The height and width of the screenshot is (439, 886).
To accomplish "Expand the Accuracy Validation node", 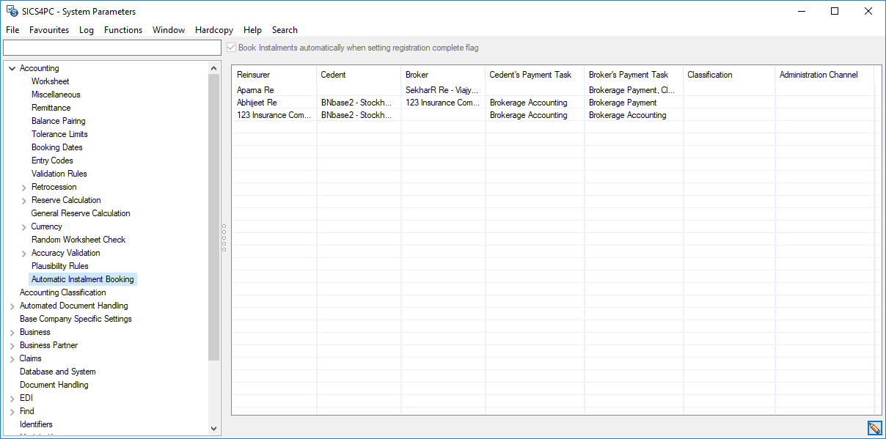I will pos(23,253).
